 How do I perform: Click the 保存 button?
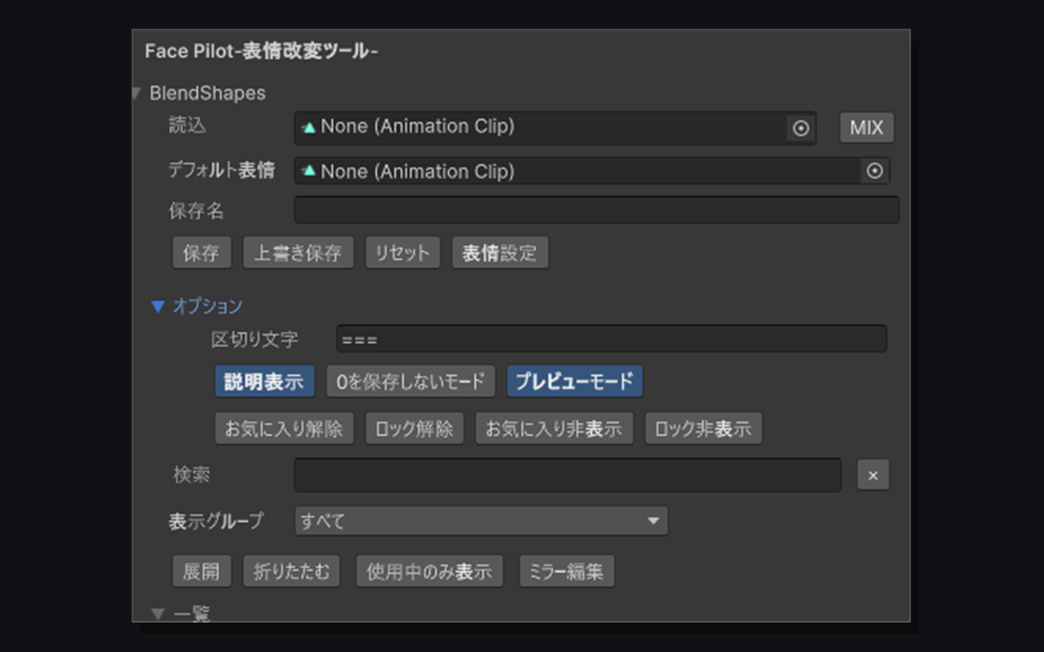(201, 253)
